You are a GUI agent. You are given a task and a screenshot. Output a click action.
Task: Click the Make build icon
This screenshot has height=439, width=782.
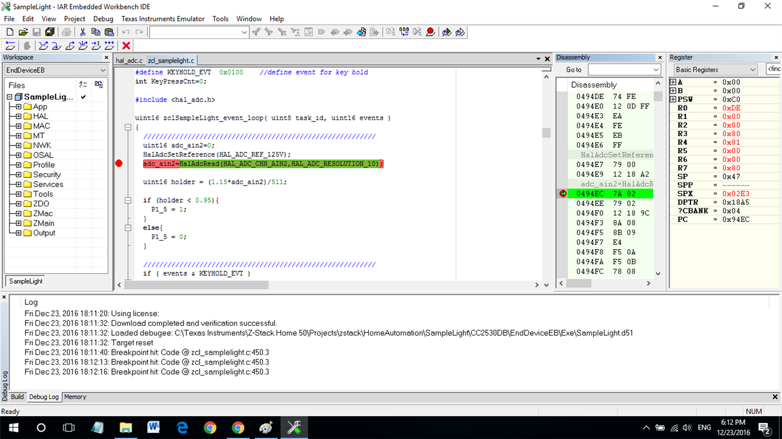pos(404,32)
